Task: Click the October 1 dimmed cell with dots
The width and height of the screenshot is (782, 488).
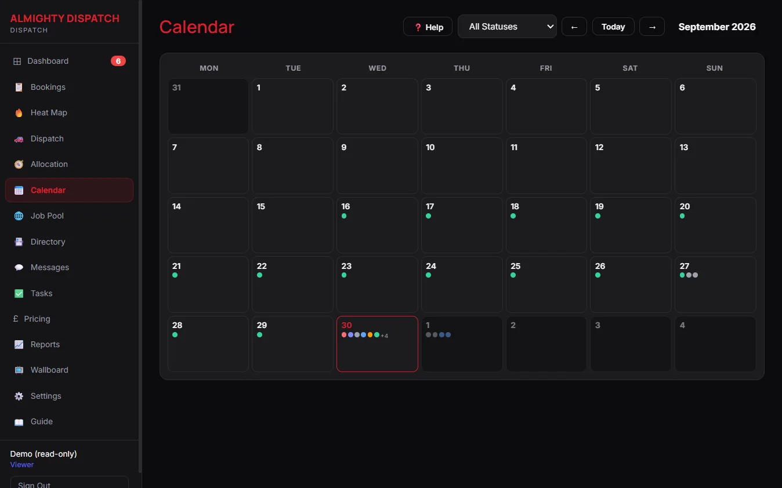Action: coord(462,344)
